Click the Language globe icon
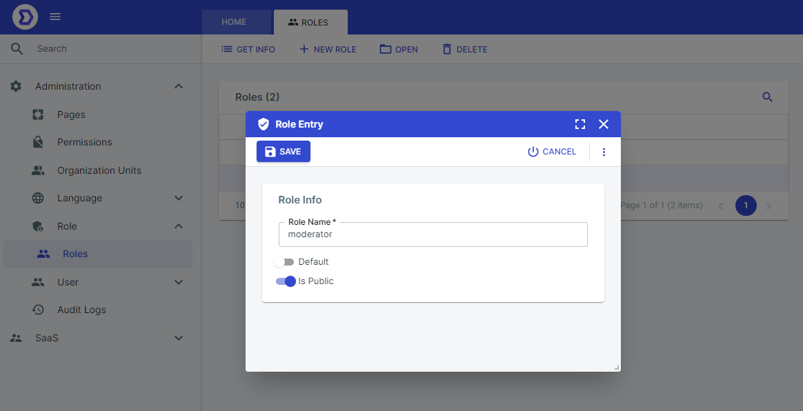This screenshot has width=803, height=411. click(38, 198)
